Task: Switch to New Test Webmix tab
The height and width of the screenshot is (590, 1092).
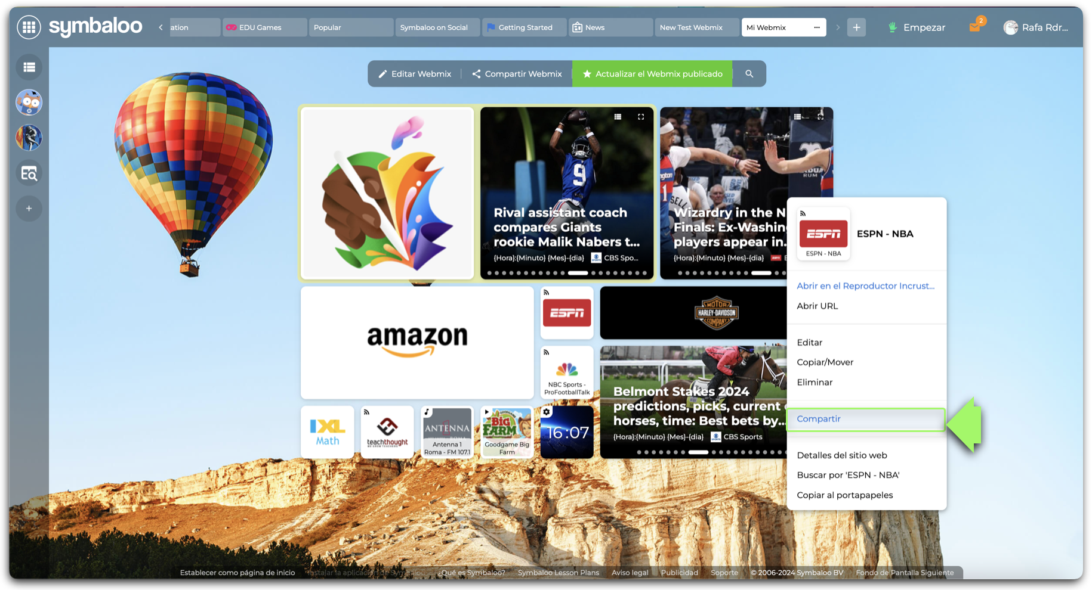Action: [697, 27]
